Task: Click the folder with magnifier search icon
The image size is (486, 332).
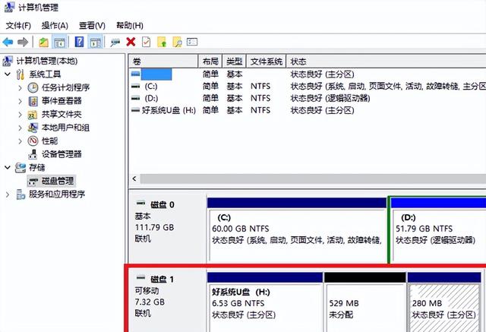Action: [x=177, y=42]
